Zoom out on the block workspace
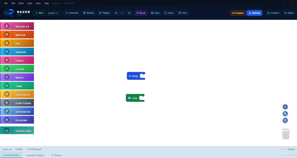This screenshot has height=158, width=297. (285, 120)
